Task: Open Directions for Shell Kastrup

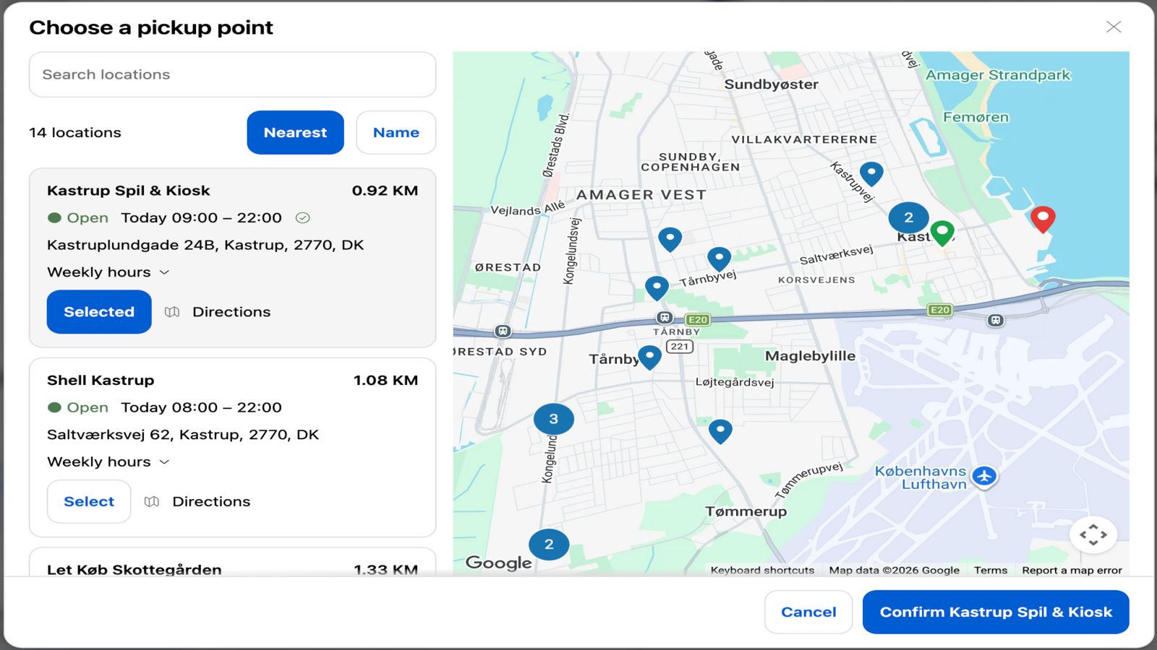Action: coord(197,501)
